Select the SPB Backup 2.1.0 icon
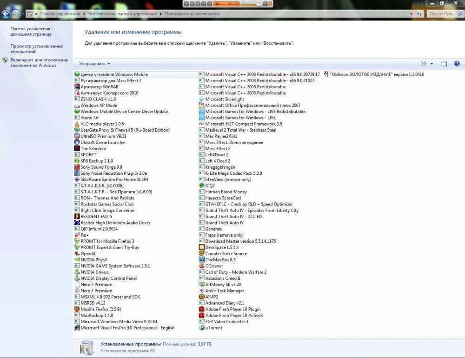 coord(77,161)
